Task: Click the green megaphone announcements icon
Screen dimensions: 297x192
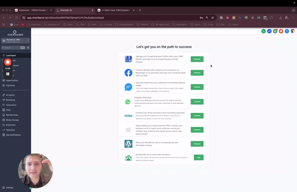Action: click(x=275, y=31)
